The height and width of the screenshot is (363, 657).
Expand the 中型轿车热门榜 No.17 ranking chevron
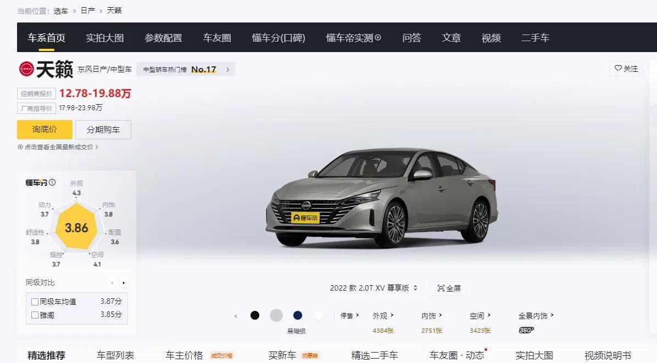227,70
